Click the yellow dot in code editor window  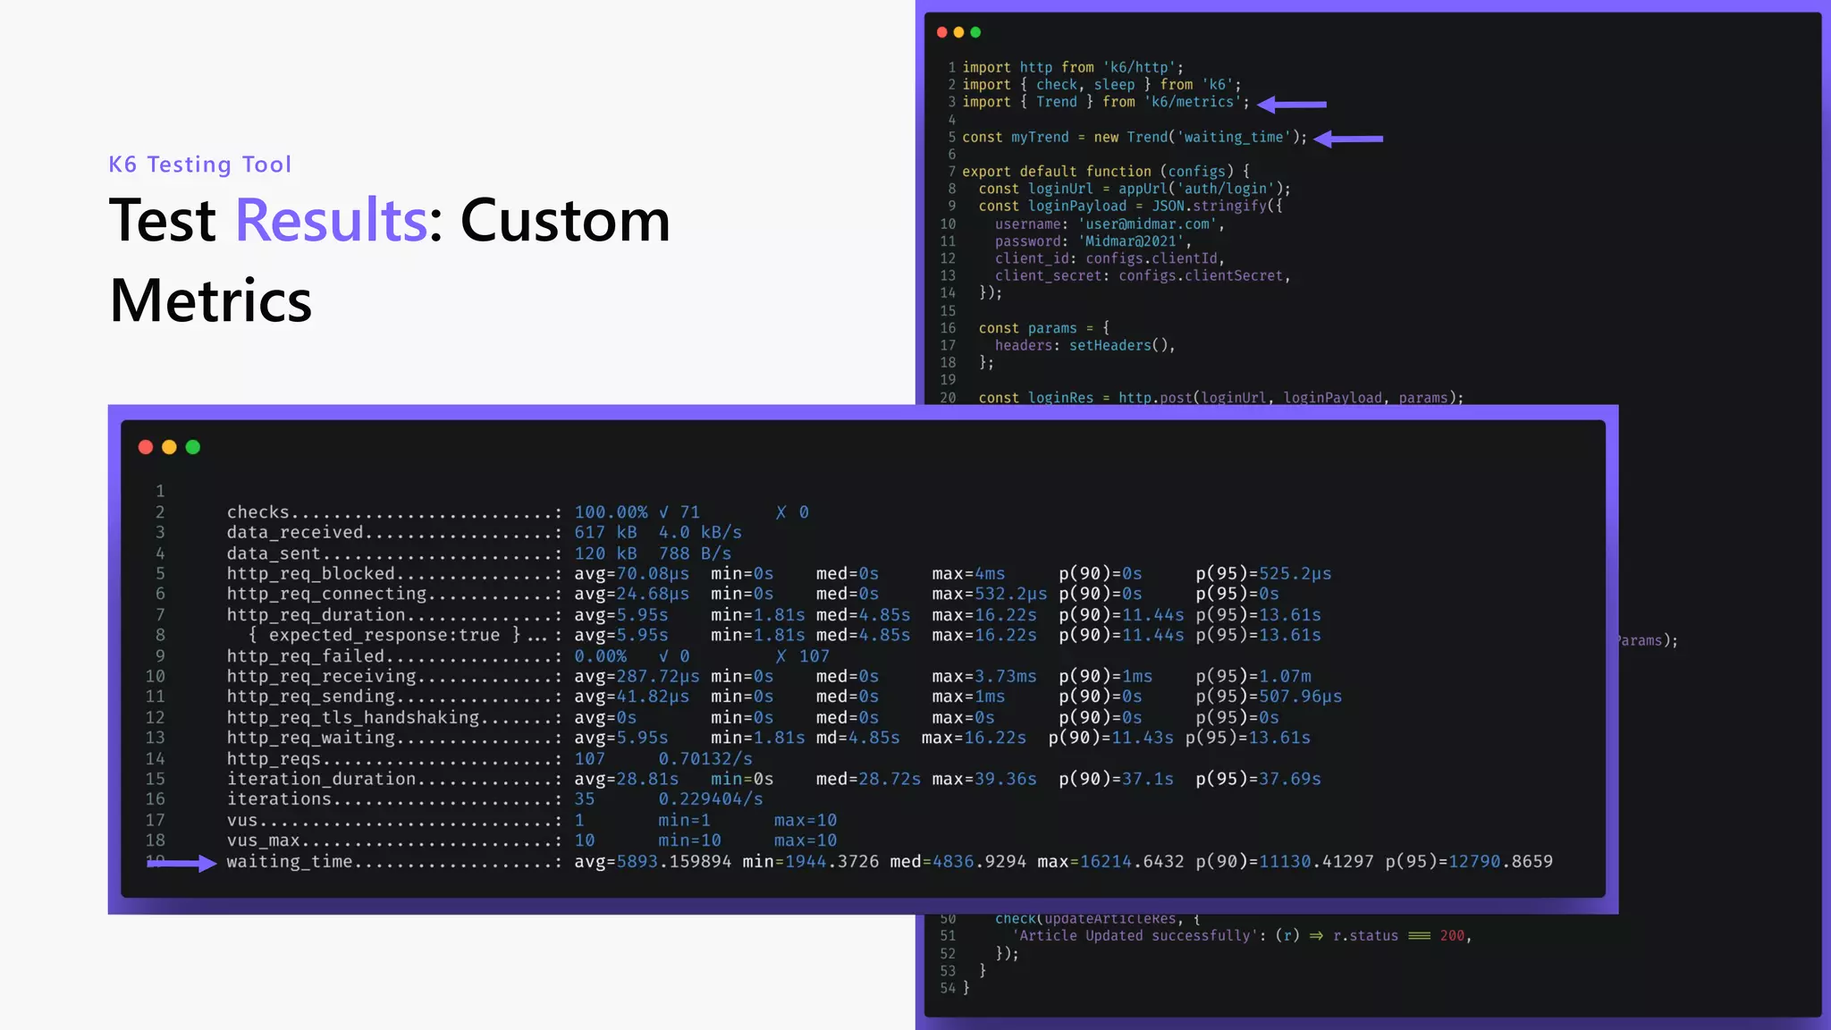click(958, 32)
